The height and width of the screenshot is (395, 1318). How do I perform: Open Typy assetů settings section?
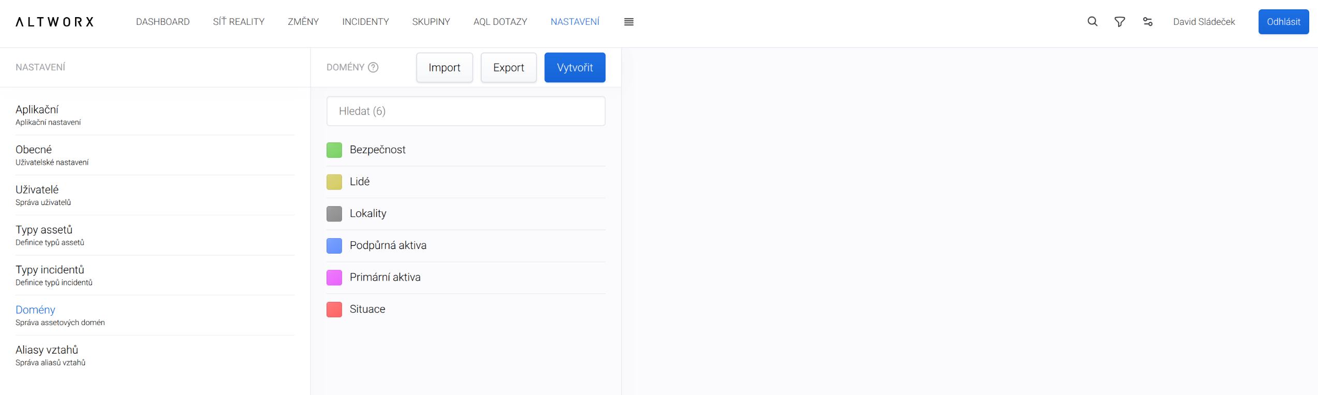pos(44,230)
